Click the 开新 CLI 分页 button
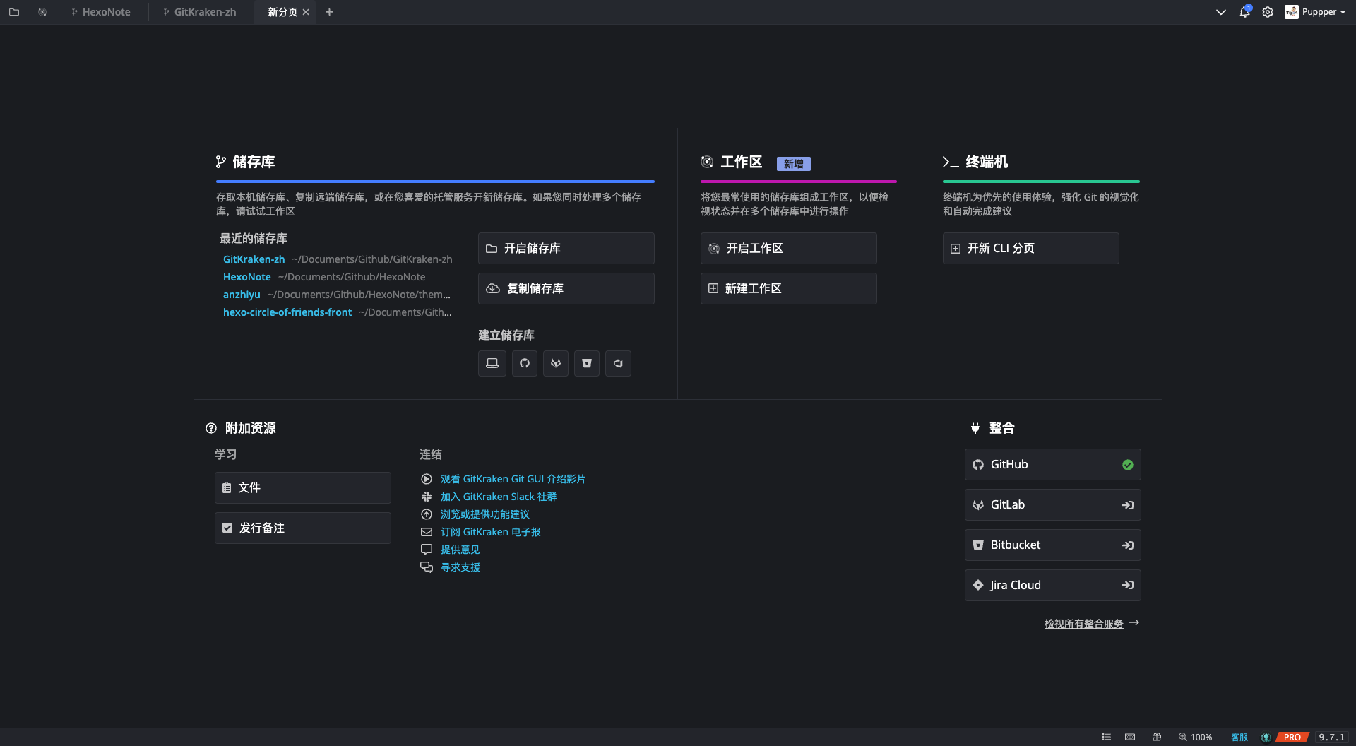This screenshot has width=1356, height=746. pyautogui.click(x=1031, y=249)
